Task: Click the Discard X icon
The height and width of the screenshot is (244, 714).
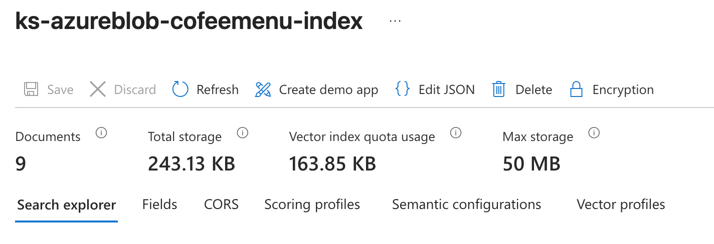Action: pyautogui.click(x=98, y=89)
